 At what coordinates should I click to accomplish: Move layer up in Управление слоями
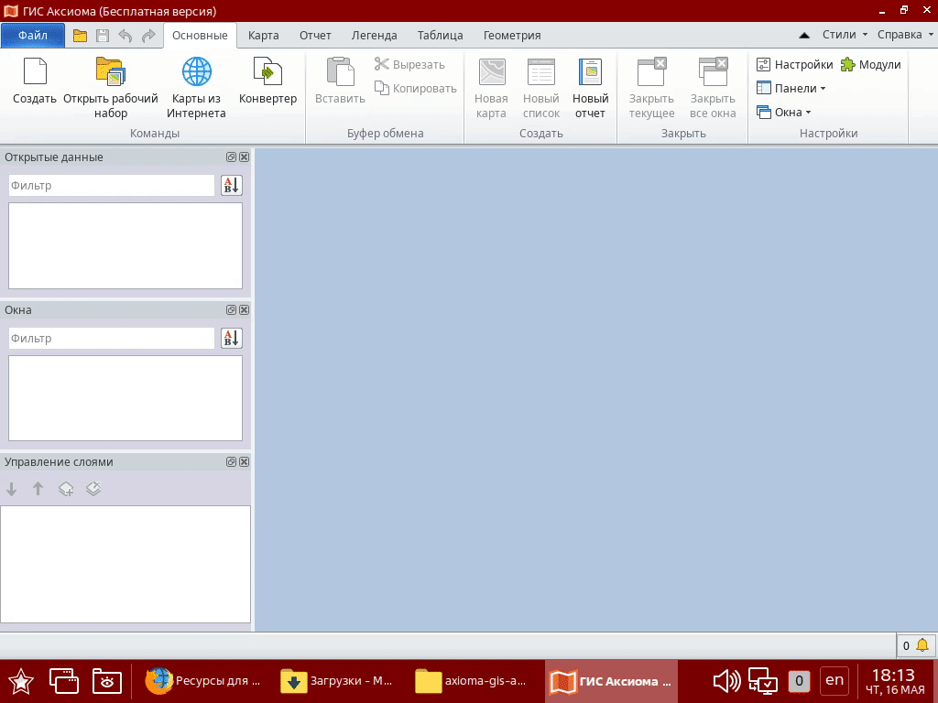click(38, 489)
